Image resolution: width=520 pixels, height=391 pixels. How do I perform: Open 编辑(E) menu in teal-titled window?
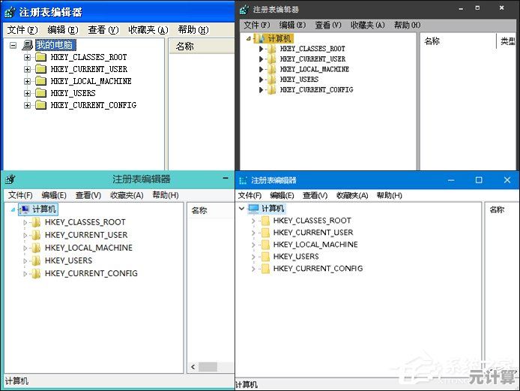pyautogui.click(x=54, y=195)
